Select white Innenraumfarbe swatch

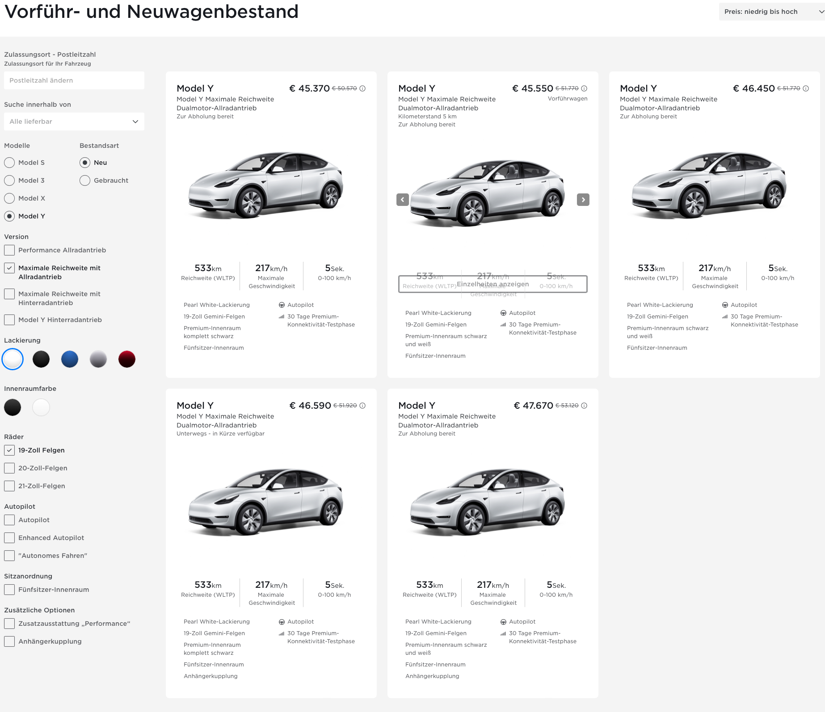(41, 407)
